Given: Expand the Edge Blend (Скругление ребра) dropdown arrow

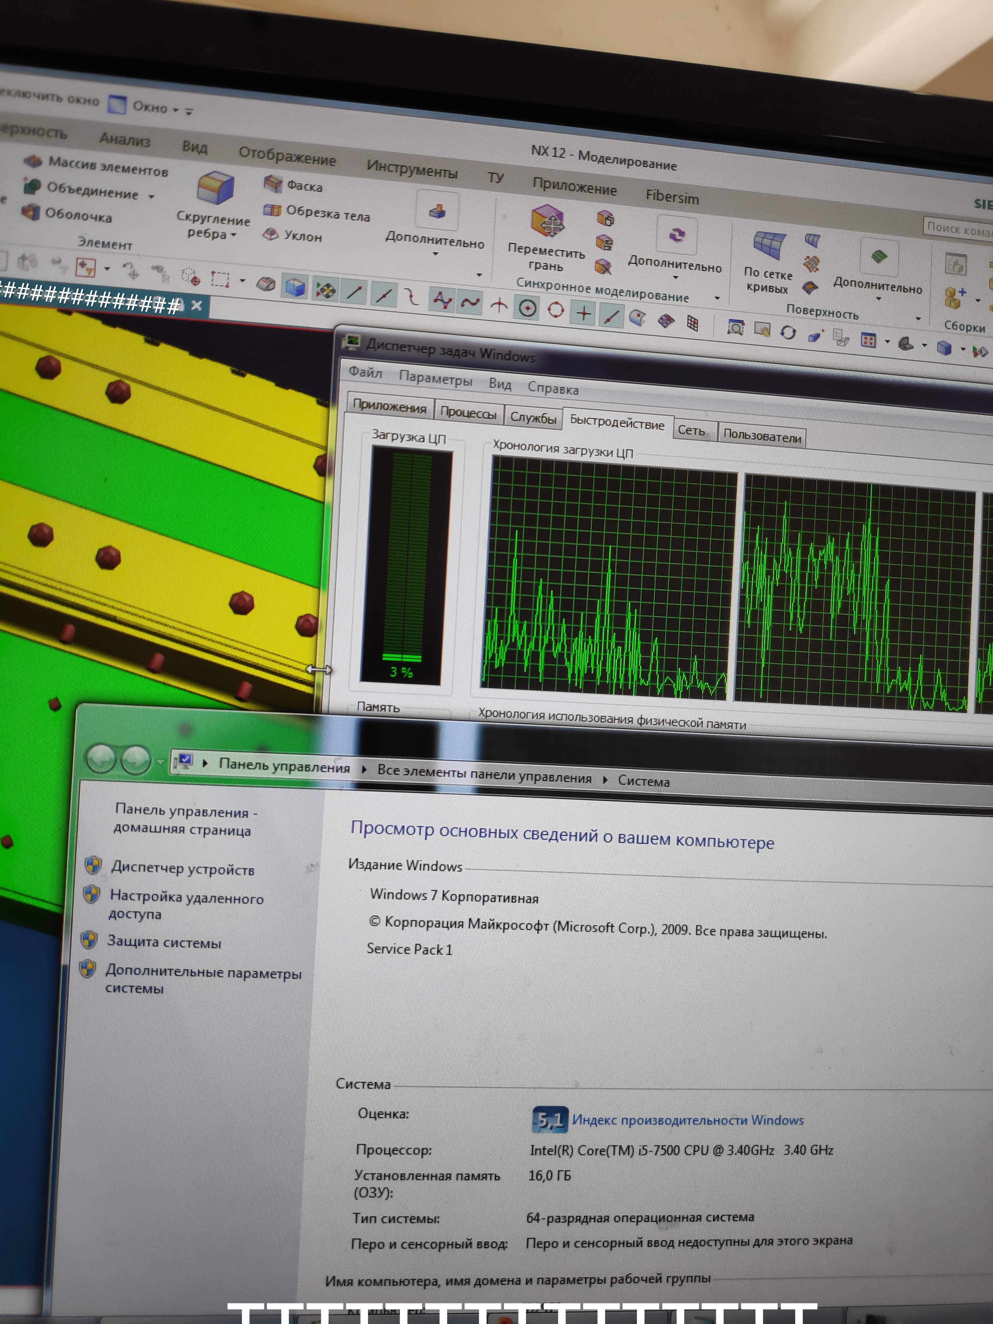Looking at the screenshot, I should click(233, 235).
